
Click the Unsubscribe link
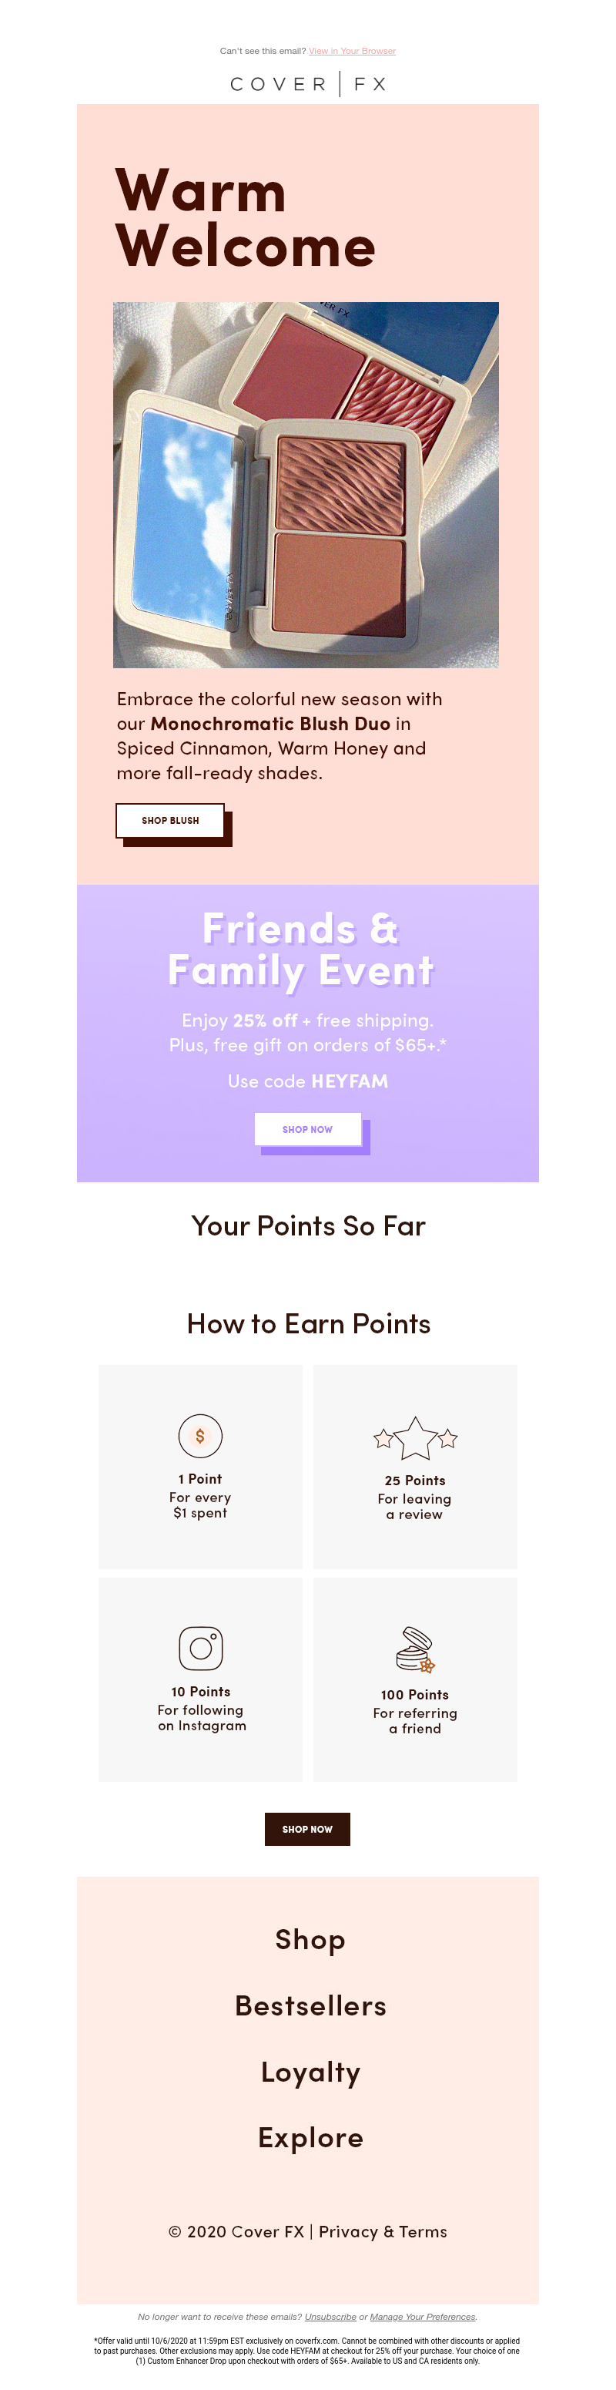click(x=330, y=2316)
